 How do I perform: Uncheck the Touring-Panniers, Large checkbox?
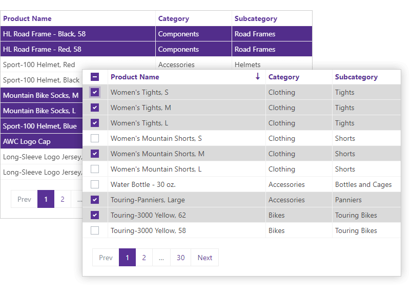(x=95, y=200)
